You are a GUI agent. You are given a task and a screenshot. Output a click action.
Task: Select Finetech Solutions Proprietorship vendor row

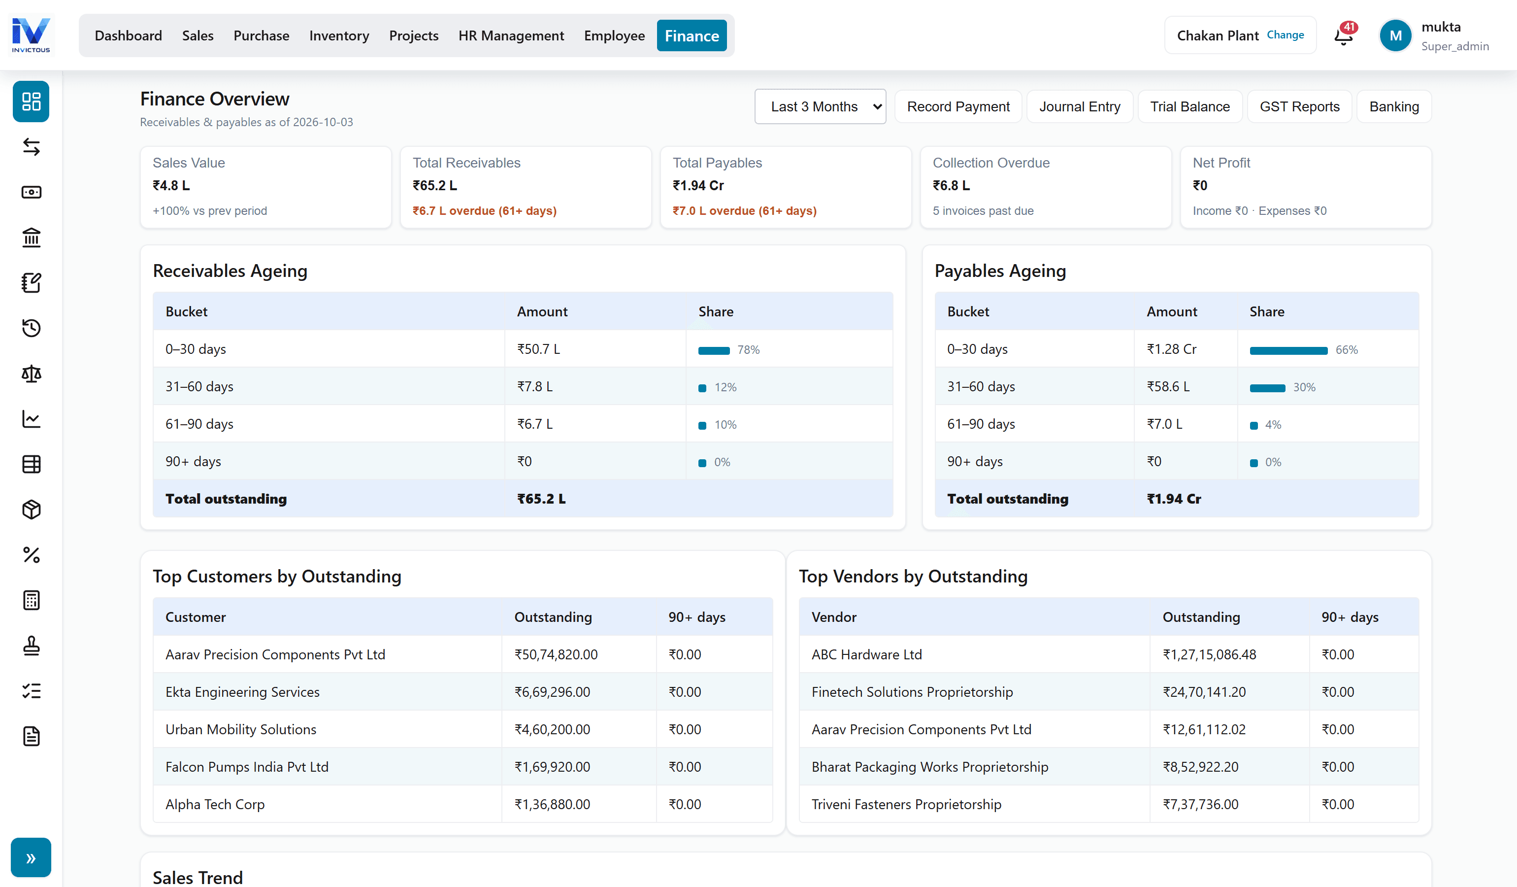click(x=1109, y=691)
